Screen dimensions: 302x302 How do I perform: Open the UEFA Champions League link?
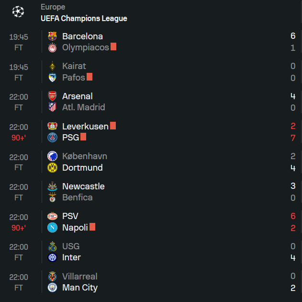[x=84, y=18]
